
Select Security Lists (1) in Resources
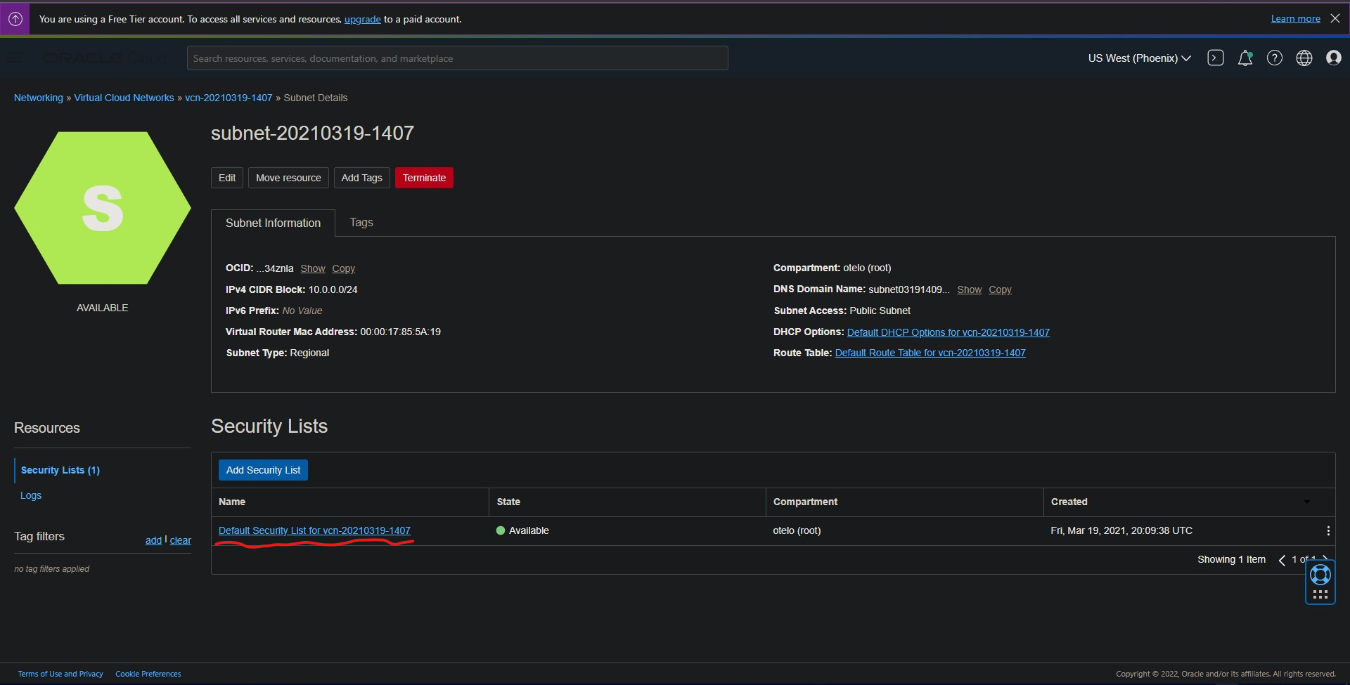(60, 470)
